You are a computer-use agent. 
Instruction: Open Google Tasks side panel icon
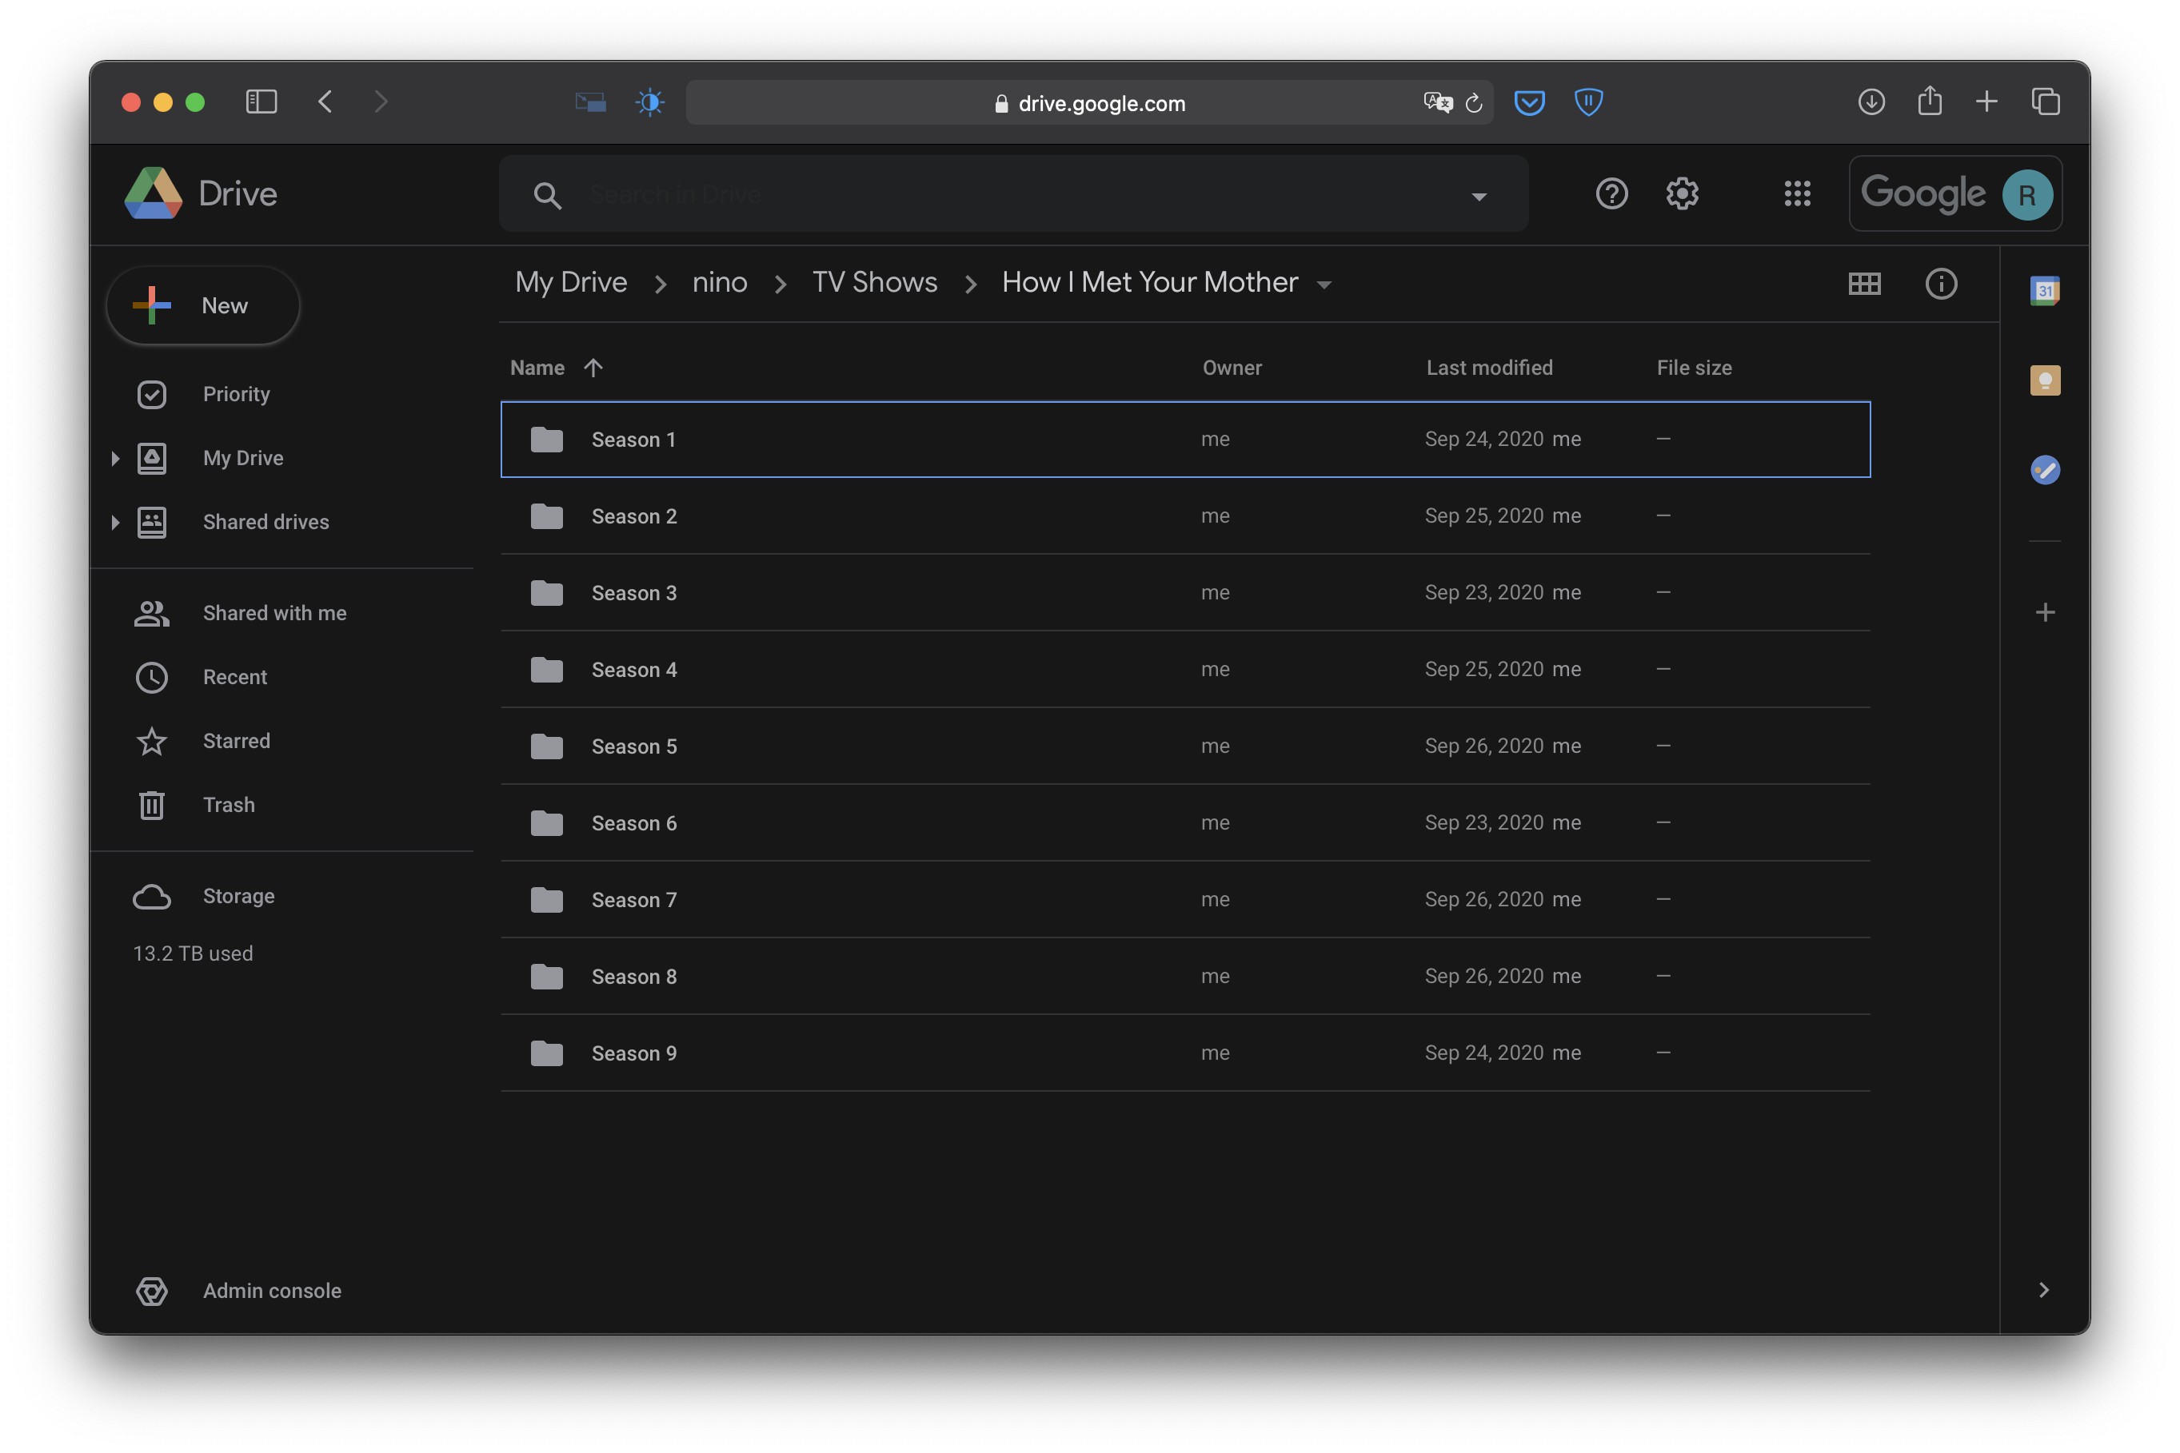pyautogui.click(x=2045, y=470)
